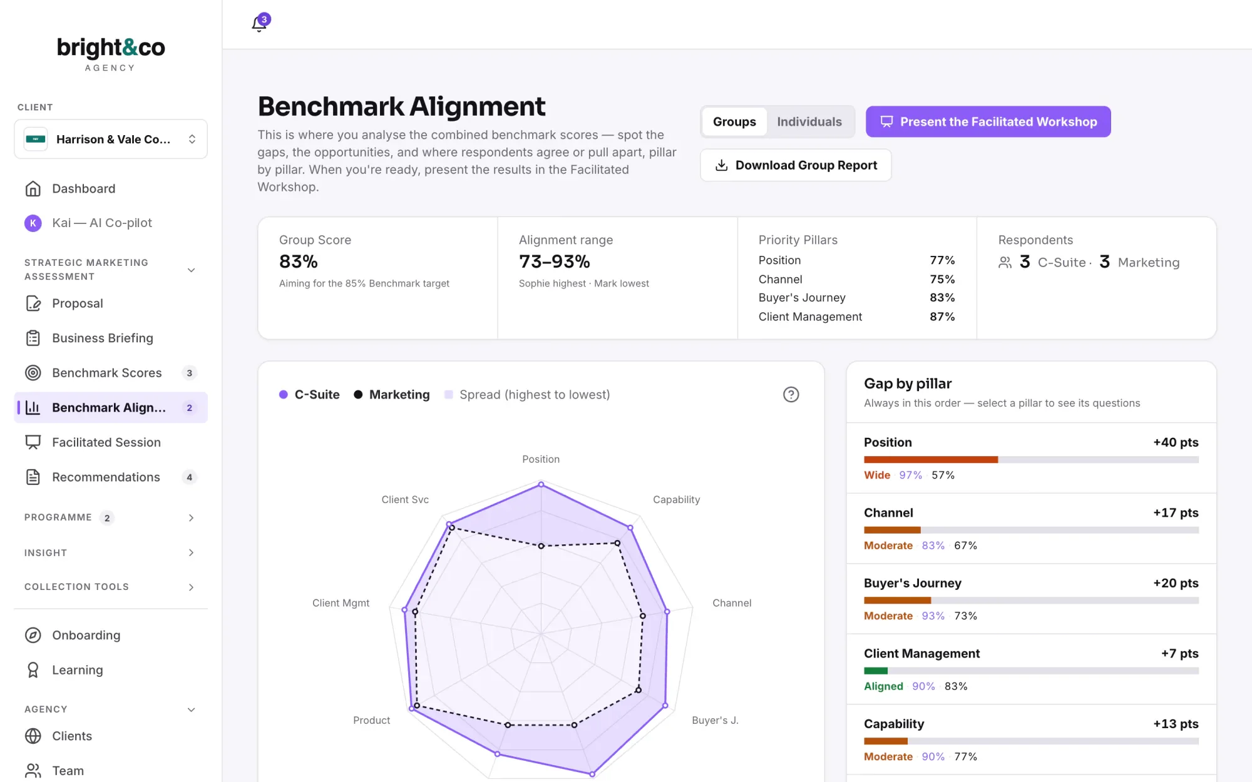Click the Harrison & Vale client logo
Image resolution: width=1252 pixels, height=782 pixels.
[x=35, y=139]
